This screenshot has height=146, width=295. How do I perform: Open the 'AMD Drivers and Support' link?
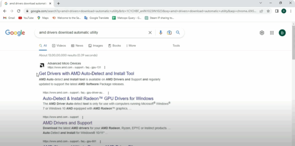[x=67, y=123]
